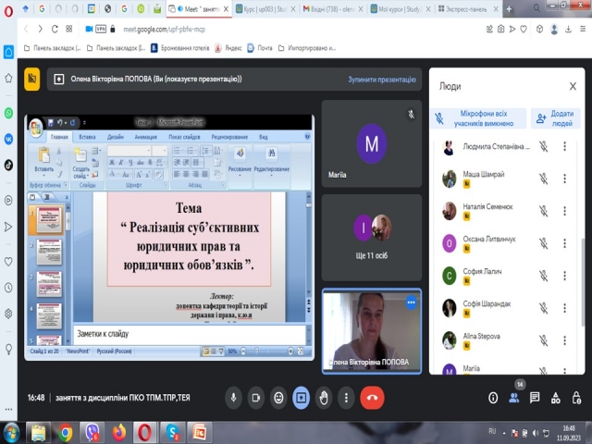The image size is (592, 444).
Task: Click the Зупинити презентацію link
Action: (x=382, y=80)
